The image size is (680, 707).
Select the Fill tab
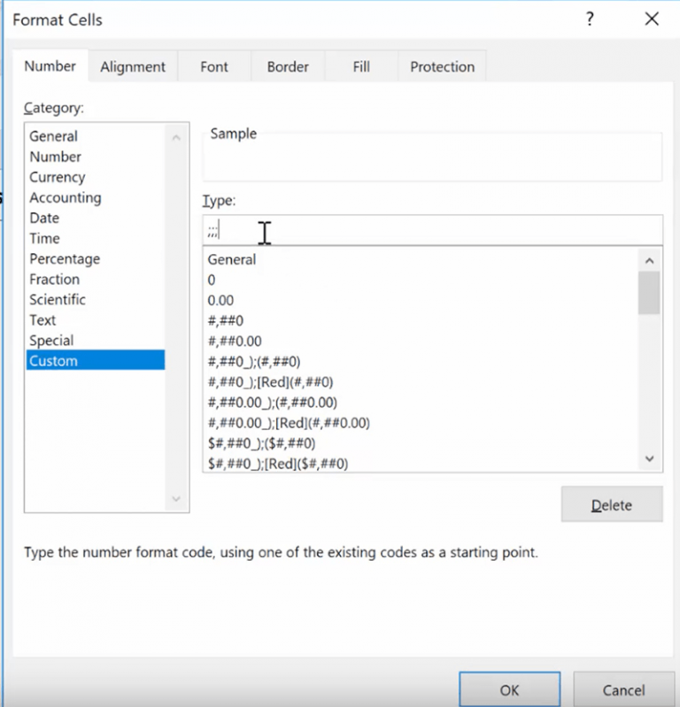tap(361, 66)
